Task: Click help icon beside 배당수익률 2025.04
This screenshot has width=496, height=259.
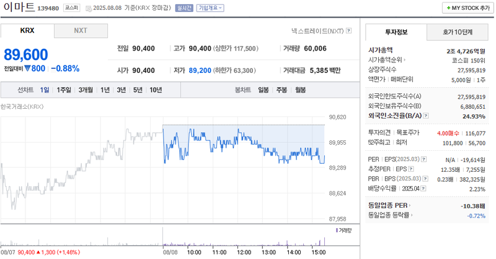Action: tap(423, 189)
